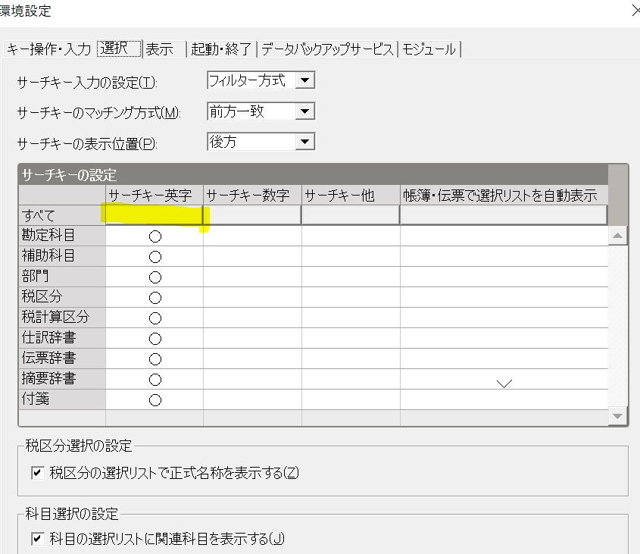This screenshot has height=554, width=640.
Task: Click the highlighted サーチキー英字 button in すべて row
Action: [155, 216]
